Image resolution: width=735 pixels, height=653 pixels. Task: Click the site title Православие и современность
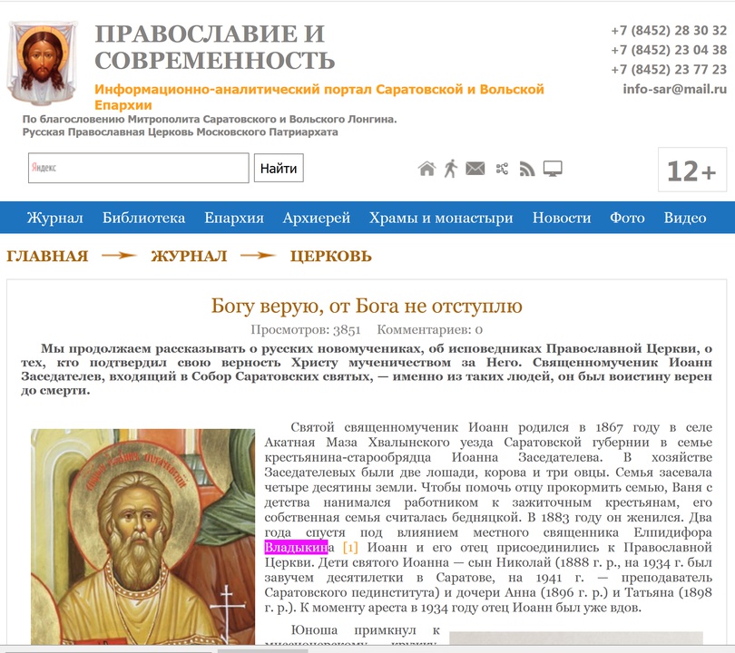215,47
